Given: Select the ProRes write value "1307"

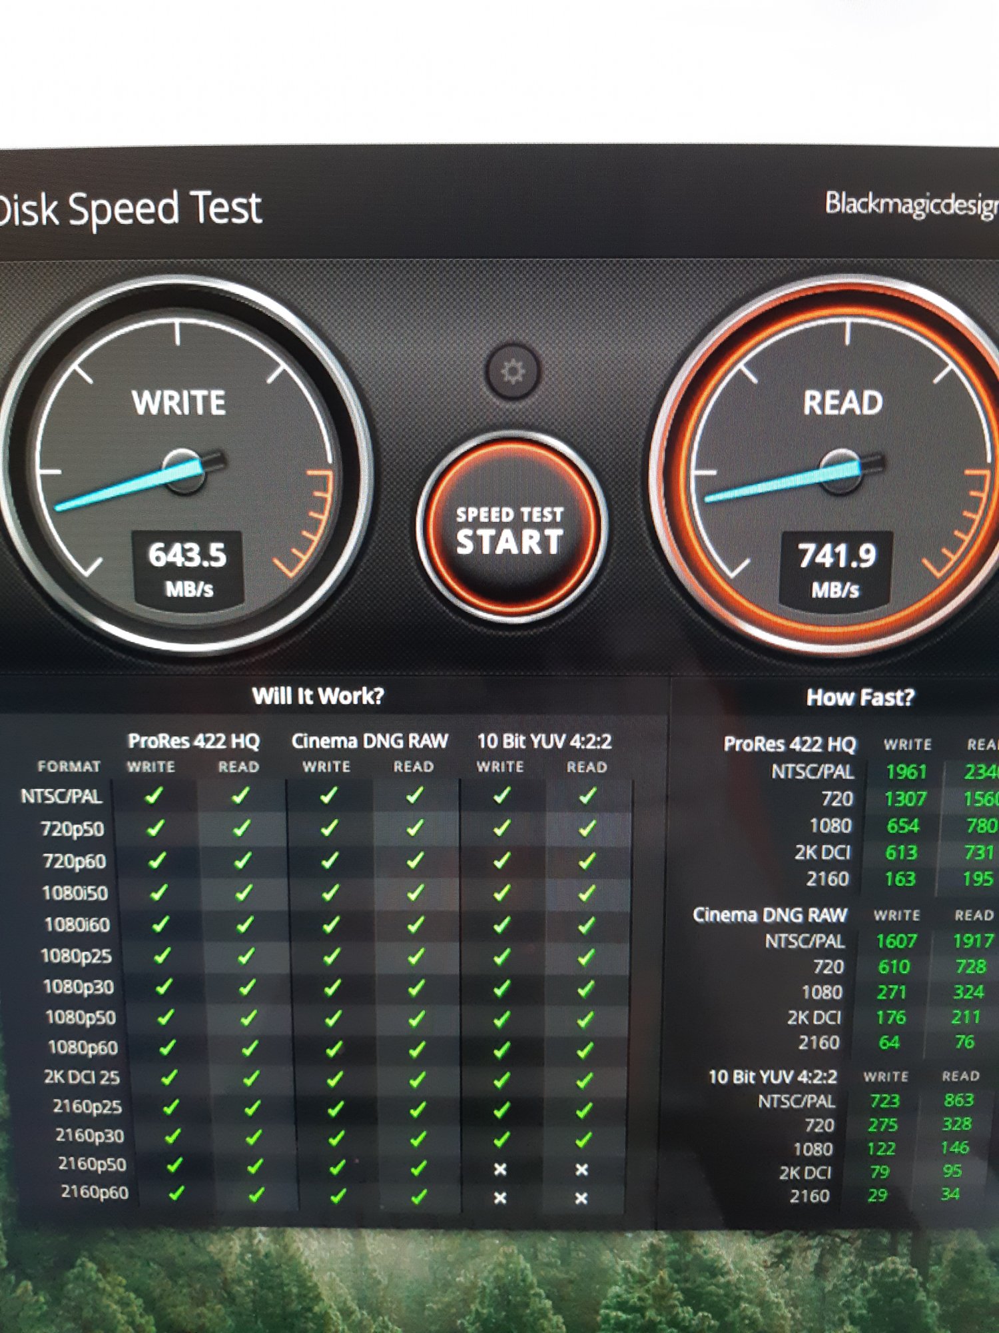Looking at the screenshot, I should click(x=905, y=798).
